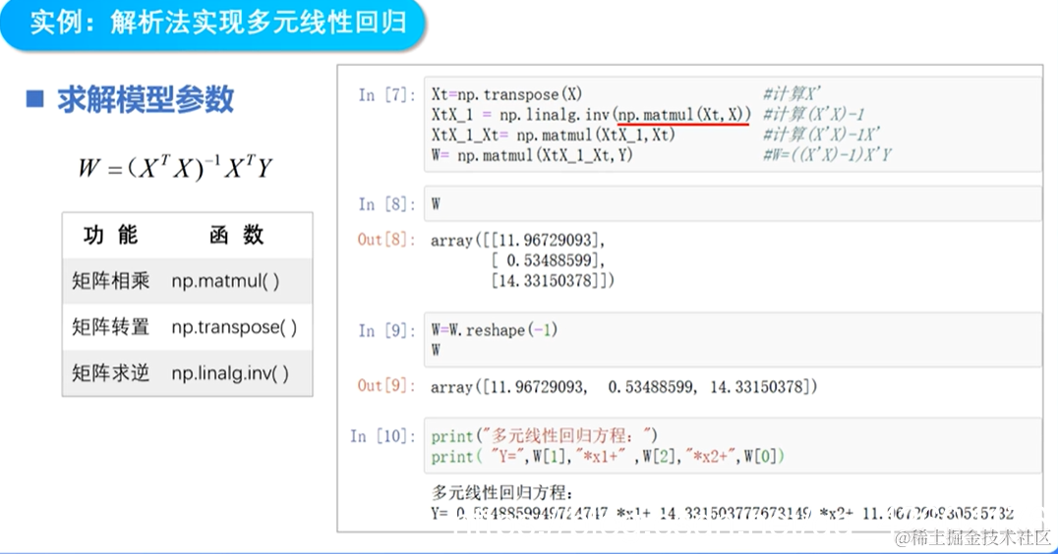Click the code line XtX_1_Xt= np.matmul(XtX_1,Xt)
The width and height of the screenshot is (1058, 554).
click(554, 135)
